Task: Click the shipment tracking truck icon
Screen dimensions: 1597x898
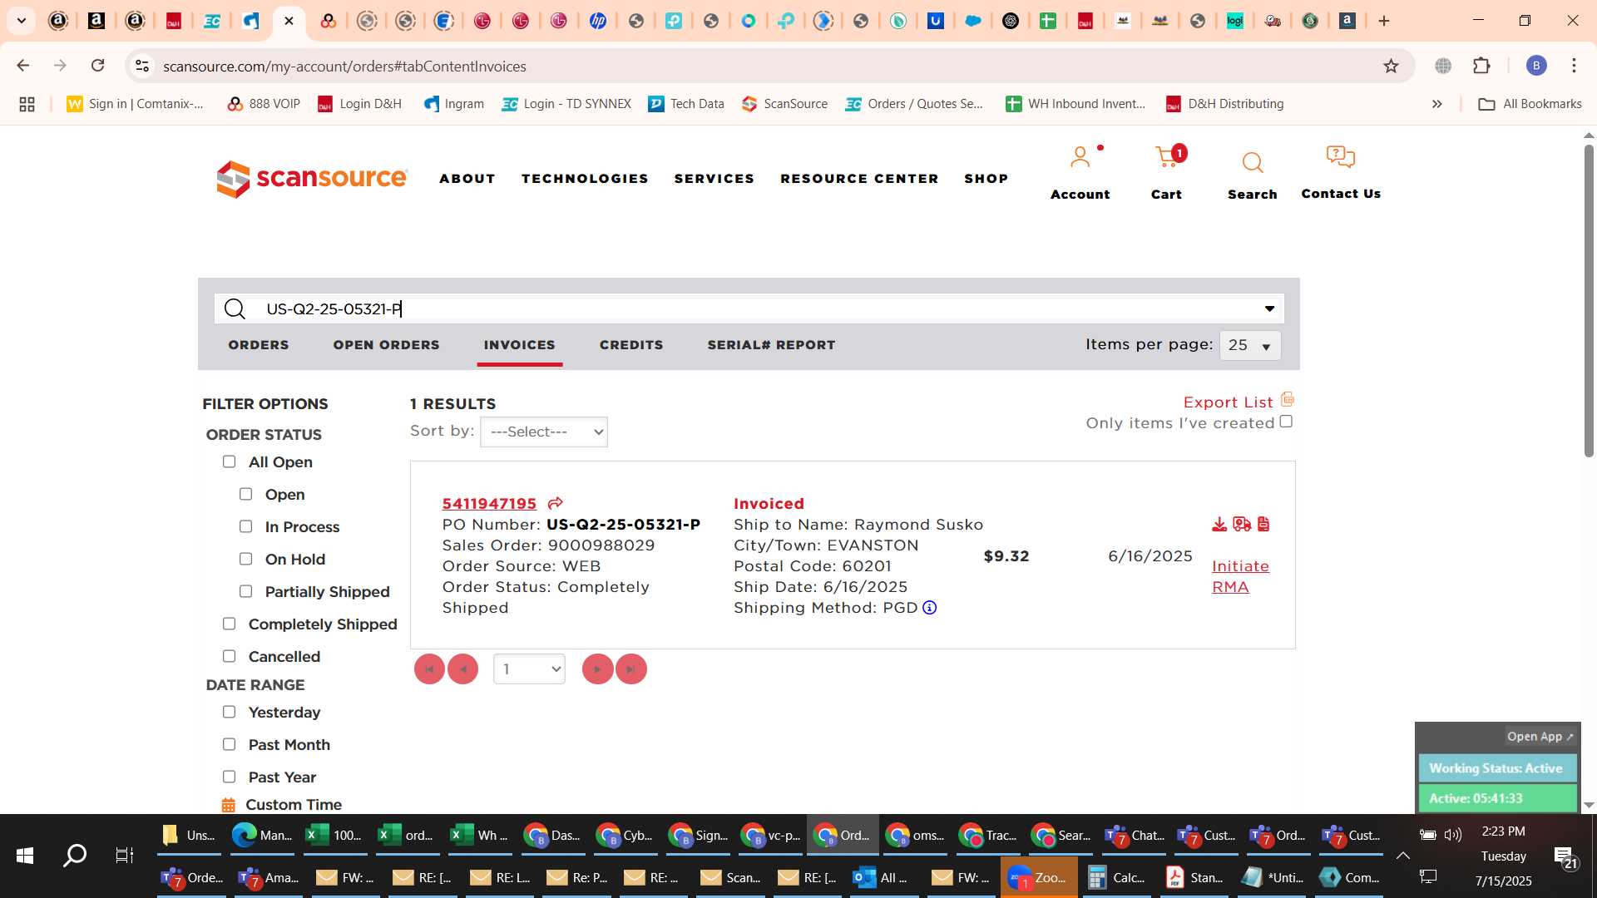Action: tap(1242, 524)
